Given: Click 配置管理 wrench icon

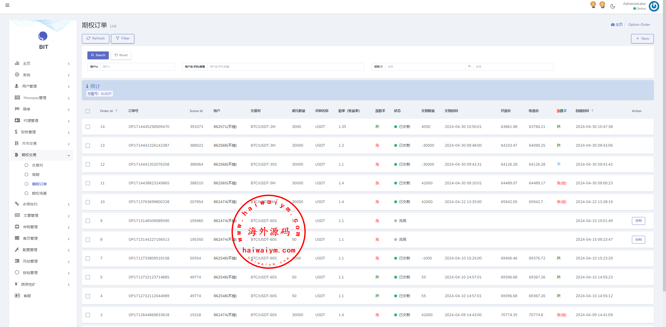Looking at the screenshot, I should (17, 250).
